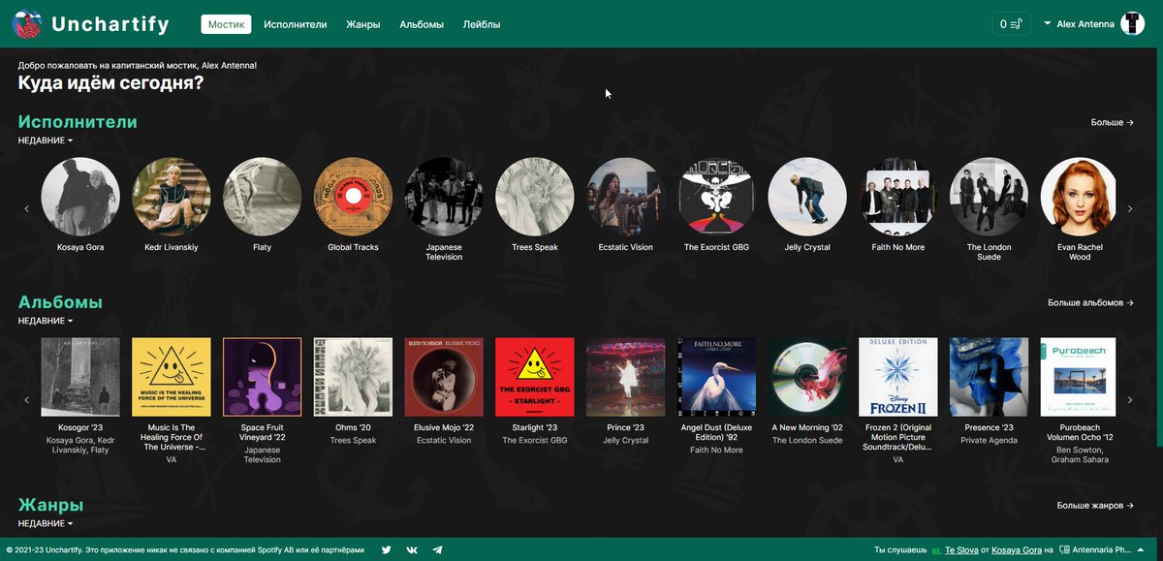Open Frozen 2 soundtrack album cover

pyautogui.click(x=898, y=377)
